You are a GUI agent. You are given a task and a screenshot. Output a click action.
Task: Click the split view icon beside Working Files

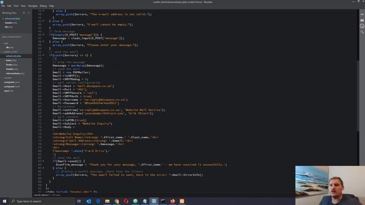coord(29,13)
